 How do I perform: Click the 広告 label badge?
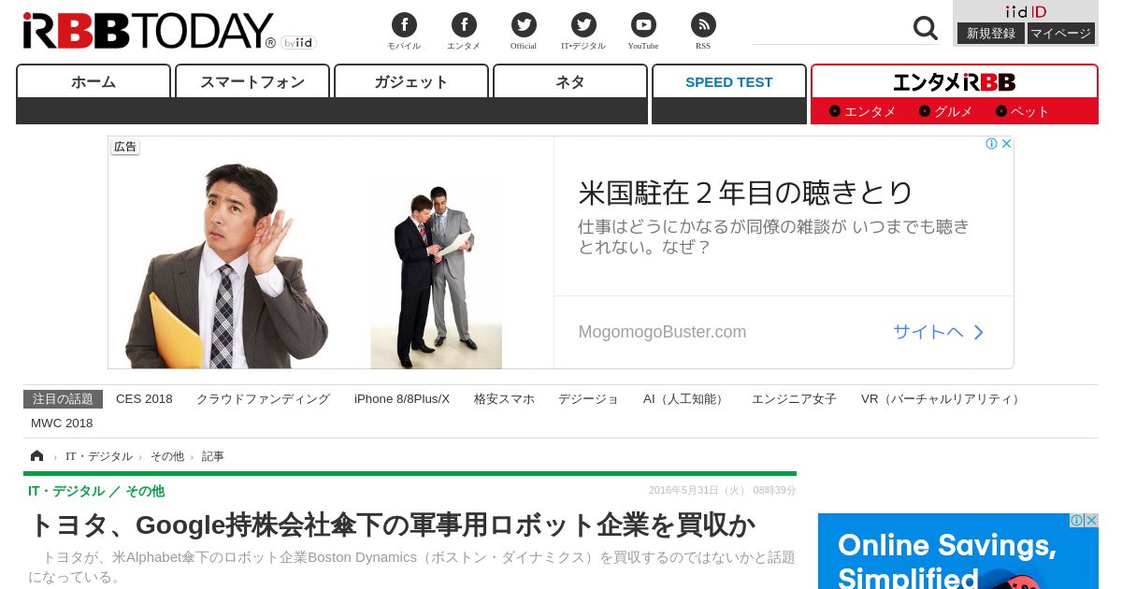click(125, 147)
